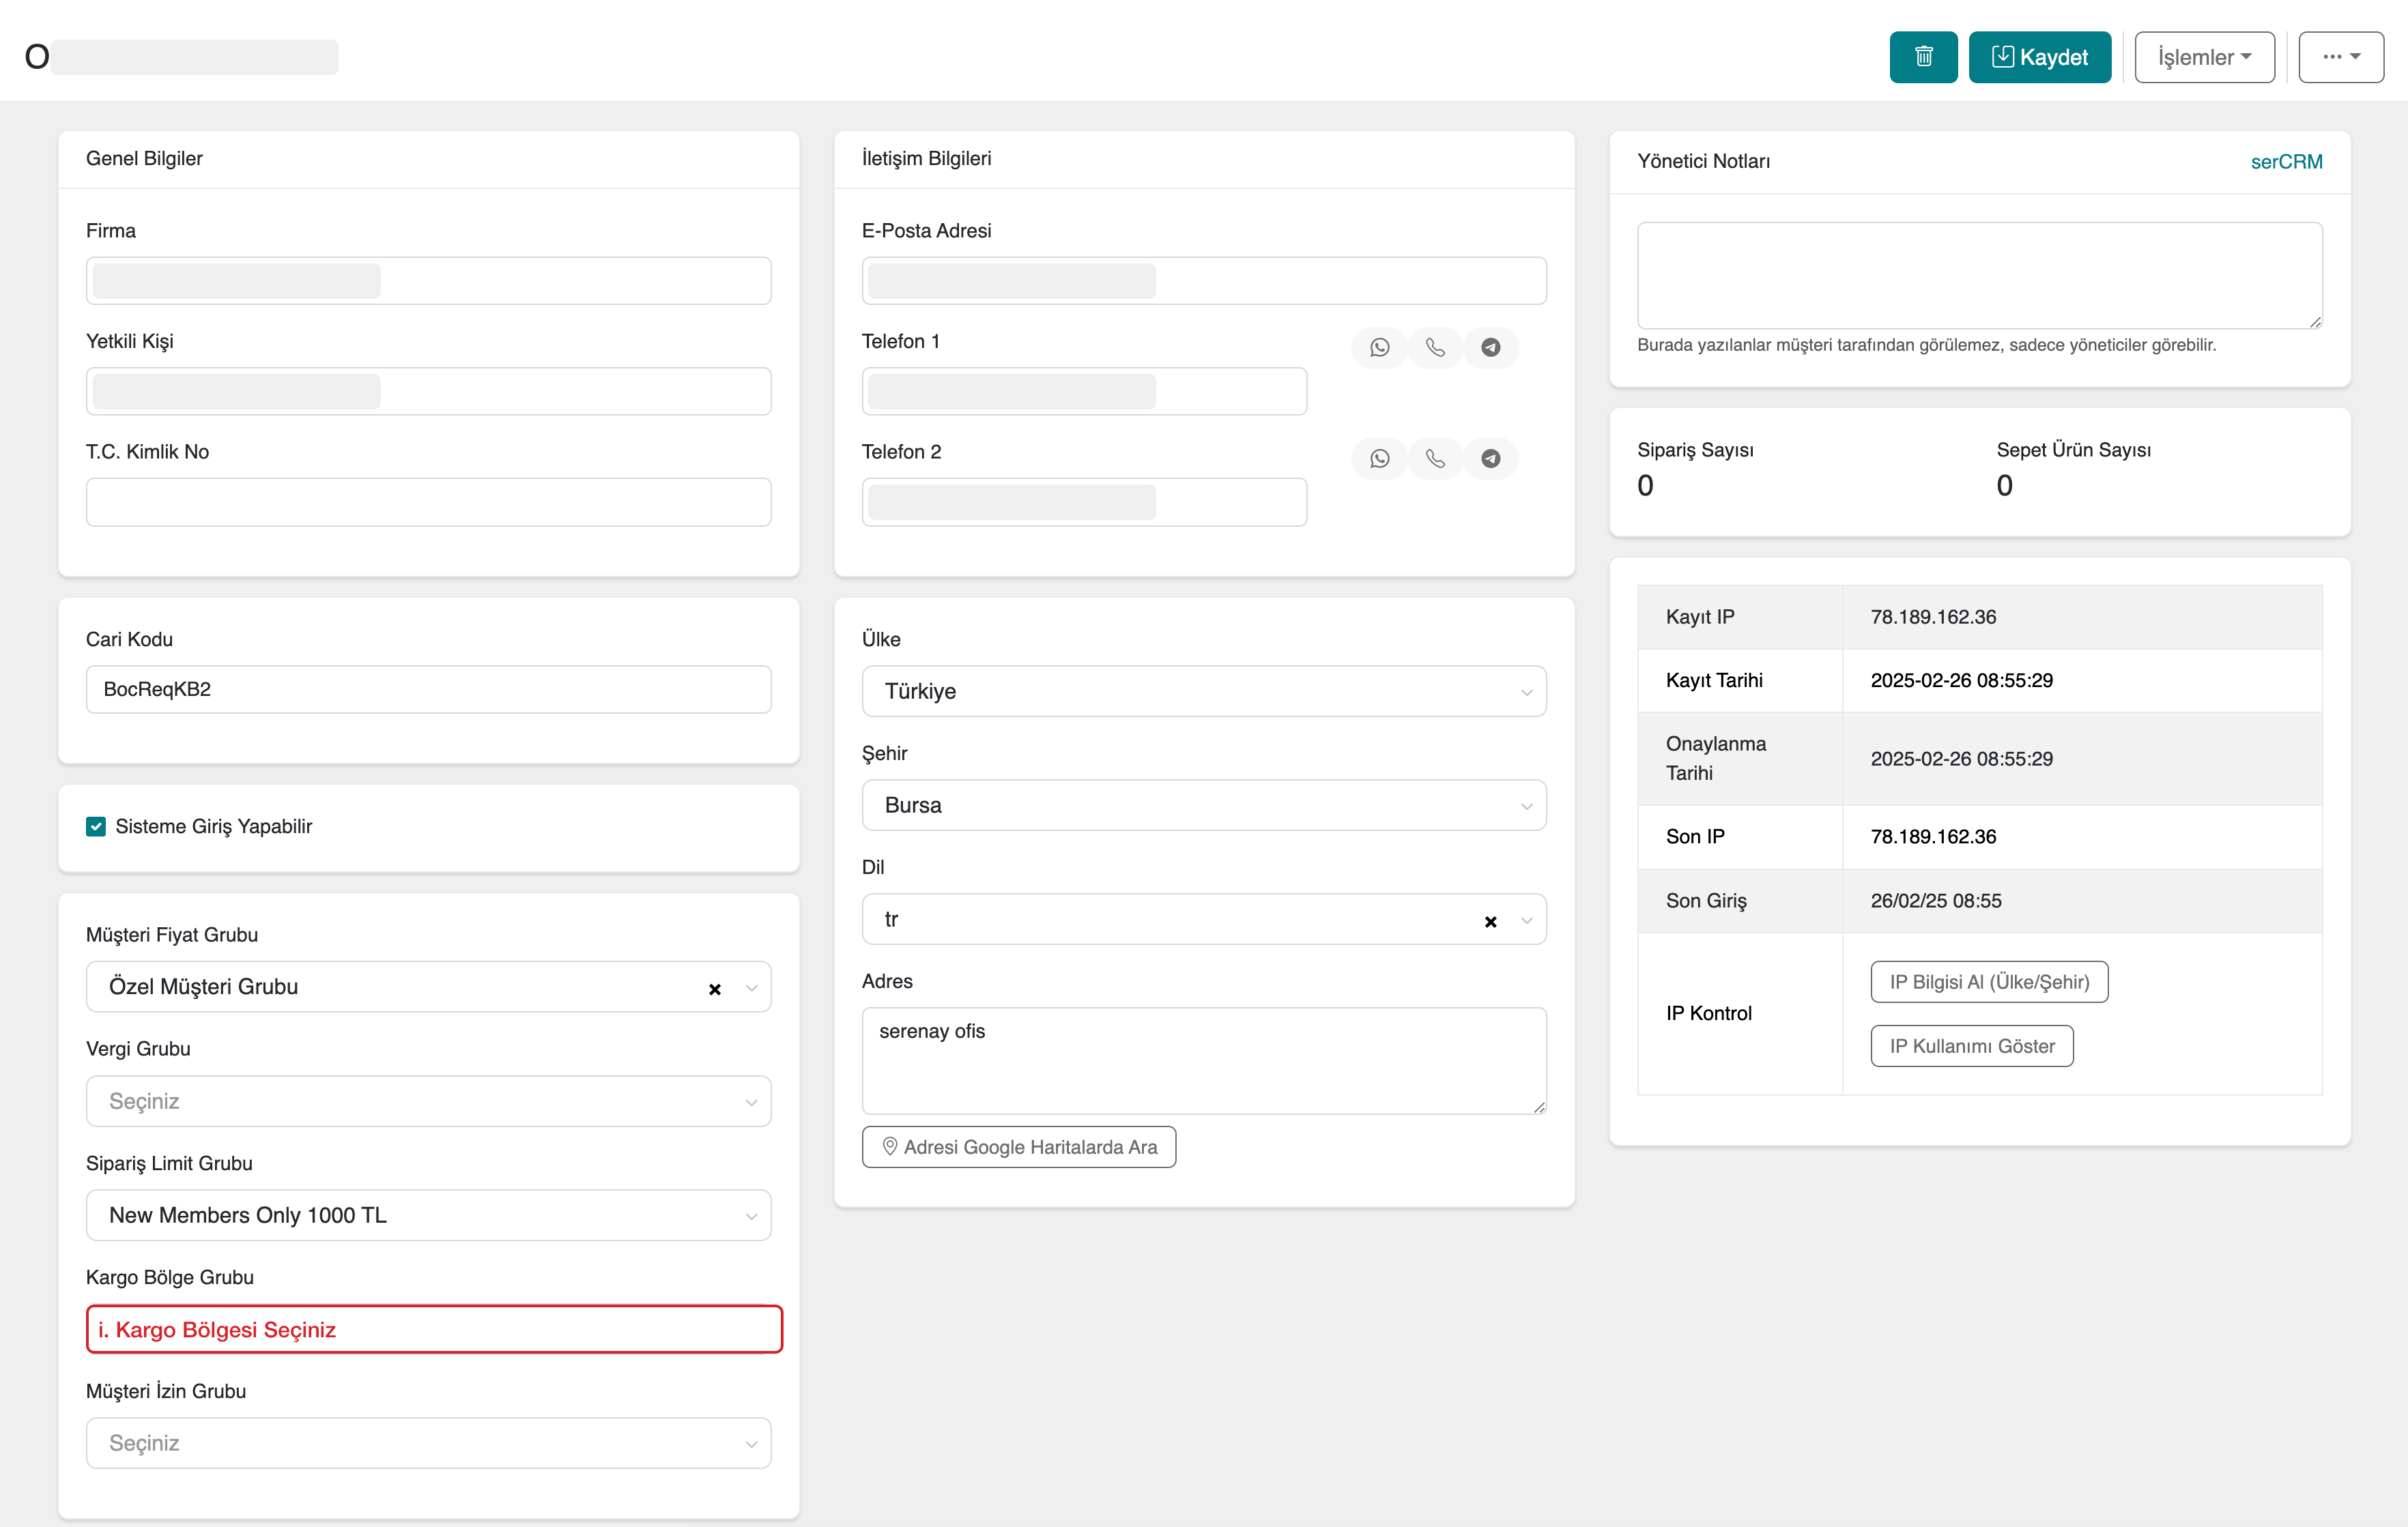2408x1527 pixels.
Task: Click IP Kullanımı Göster button
Action: 1971,1046
